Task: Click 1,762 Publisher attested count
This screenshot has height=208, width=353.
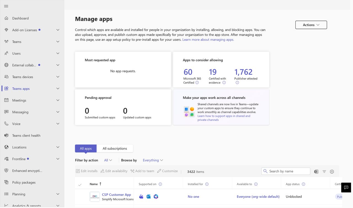Action: [243, 72]
